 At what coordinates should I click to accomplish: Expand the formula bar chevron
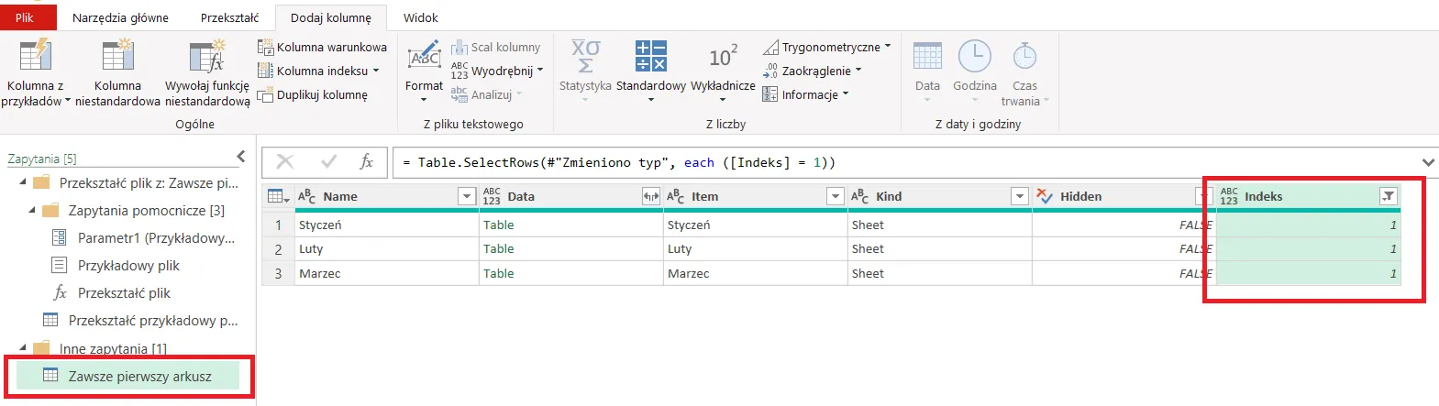(1427, 162)
